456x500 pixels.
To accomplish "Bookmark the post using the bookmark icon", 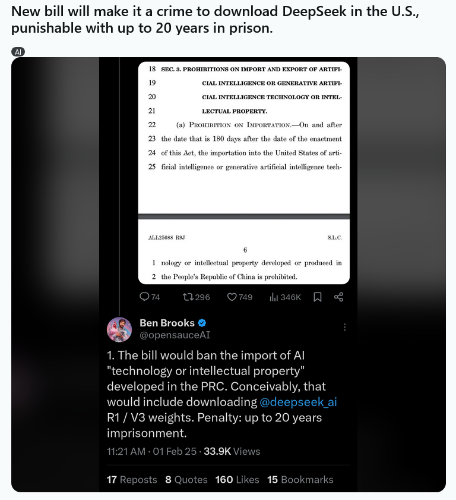I will (x=318, y=297).
